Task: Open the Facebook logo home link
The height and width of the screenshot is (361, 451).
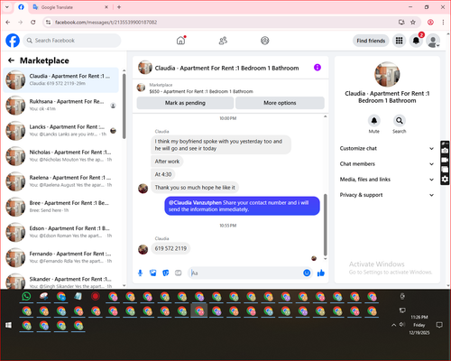Action: [x=13, y=41]
